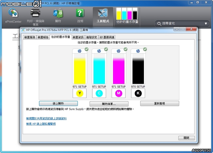Open the ePrintCenter icon
This screenshot has height=153, width=213.
click(13, 13)
